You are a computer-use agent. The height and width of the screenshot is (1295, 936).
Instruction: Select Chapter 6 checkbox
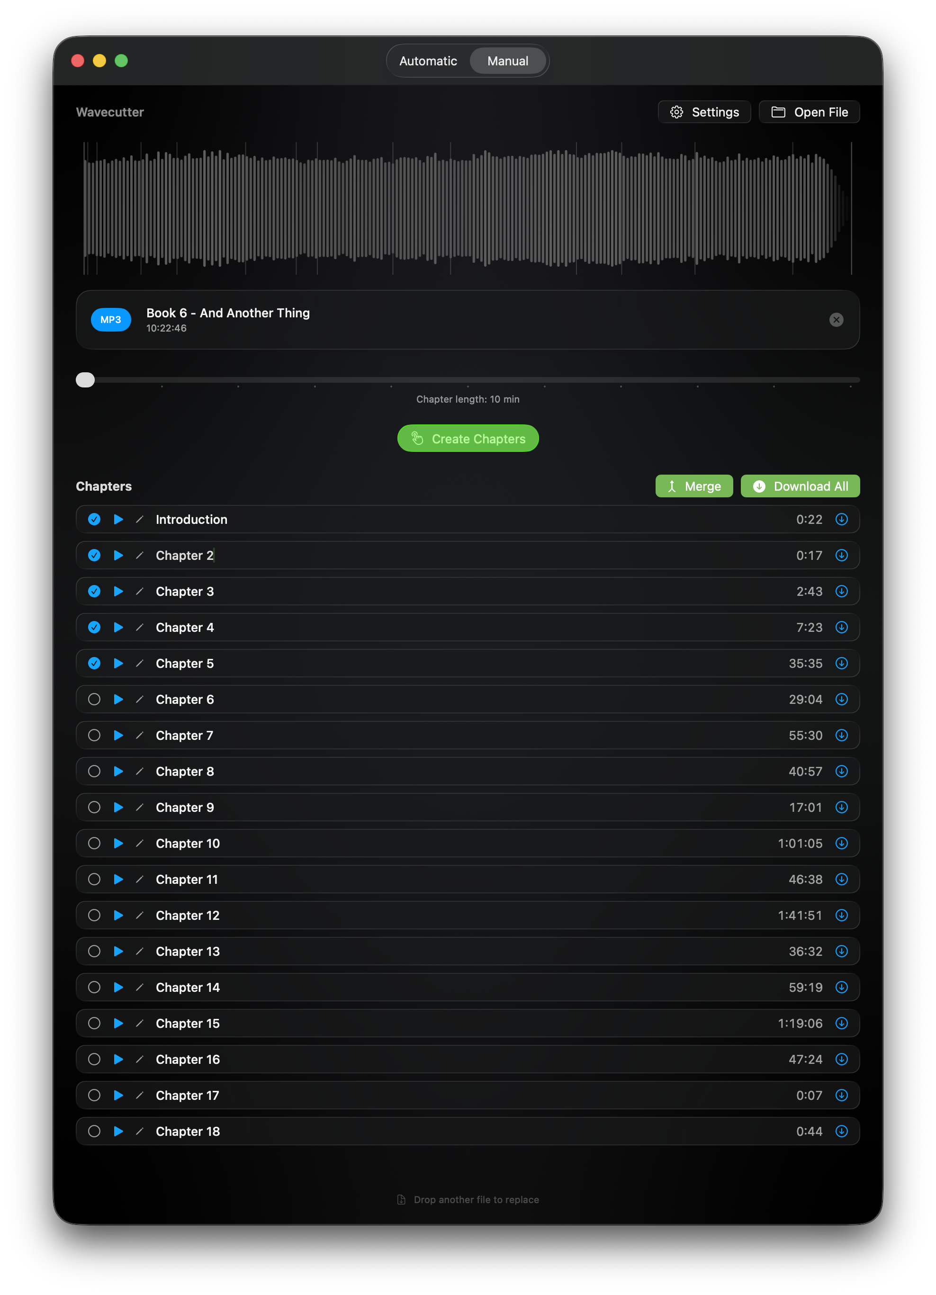[94, 699]
